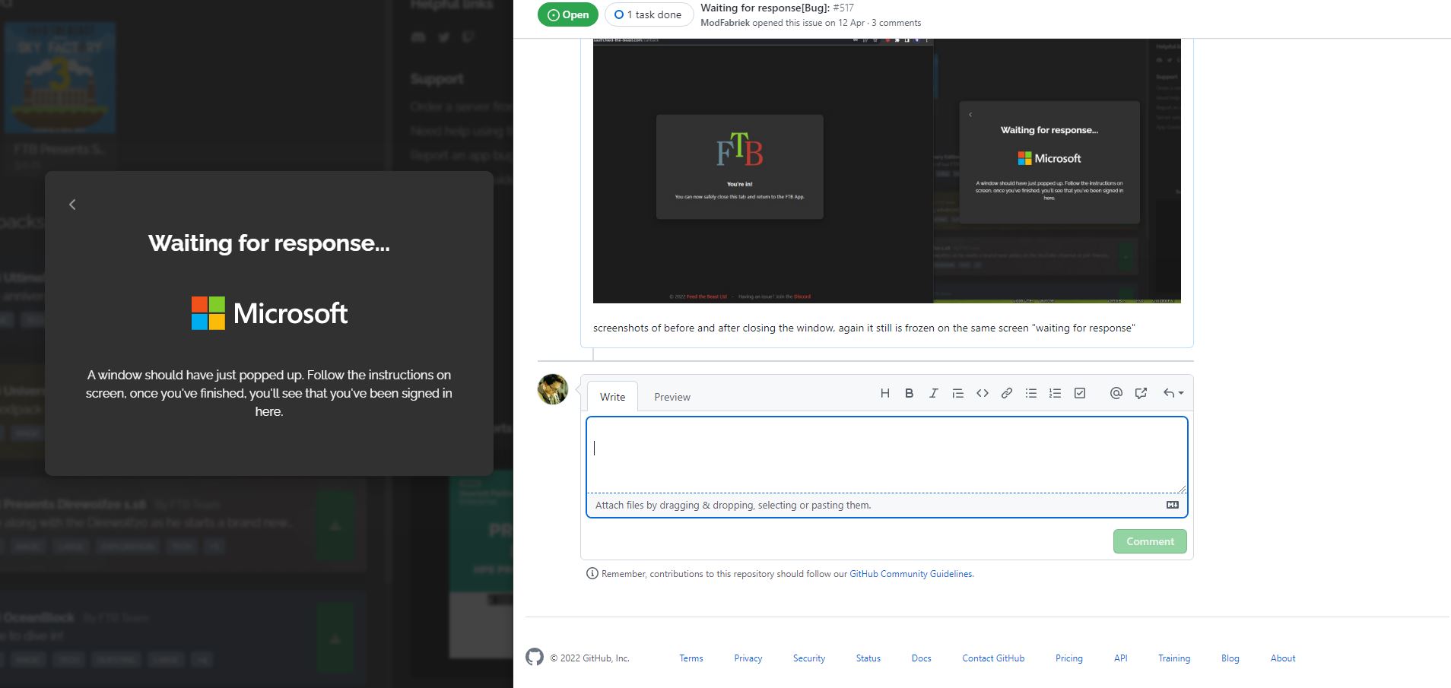
Task: Click the GitHub logo in footer
Action: [x=535, y=657]
